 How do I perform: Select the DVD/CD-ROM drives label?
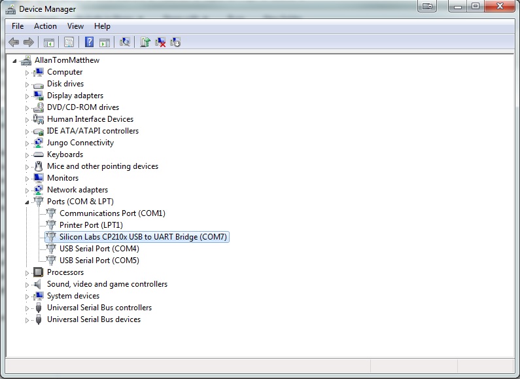83,107
